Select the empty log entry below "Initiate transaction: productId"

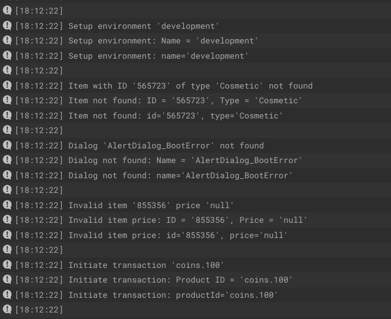pos(195,310)
